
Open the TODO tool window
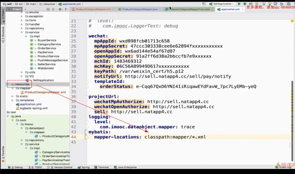tap(35, 167)
